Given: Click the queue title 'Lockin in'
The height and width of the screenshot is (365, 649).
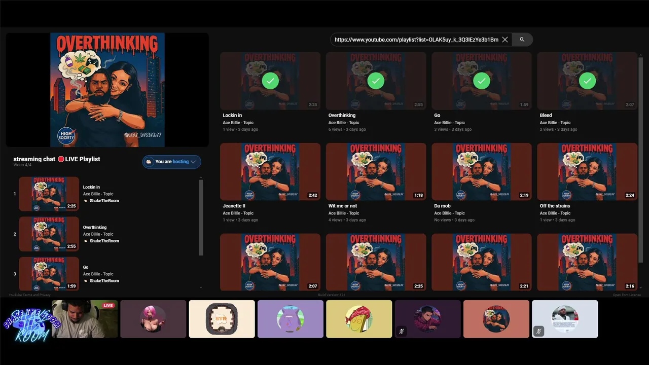Looking at the screenshot, I should [91, 187].
